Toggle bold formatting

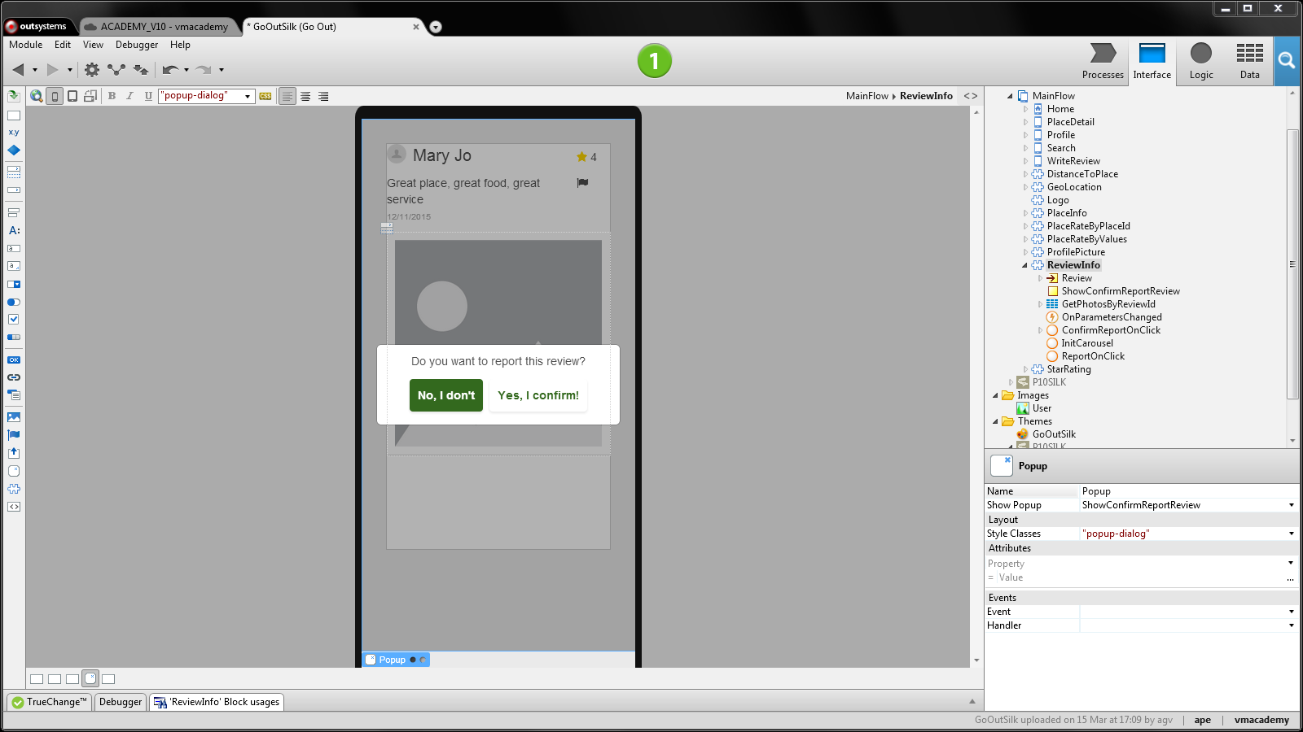pyautogui.click(x=111, y=95)
